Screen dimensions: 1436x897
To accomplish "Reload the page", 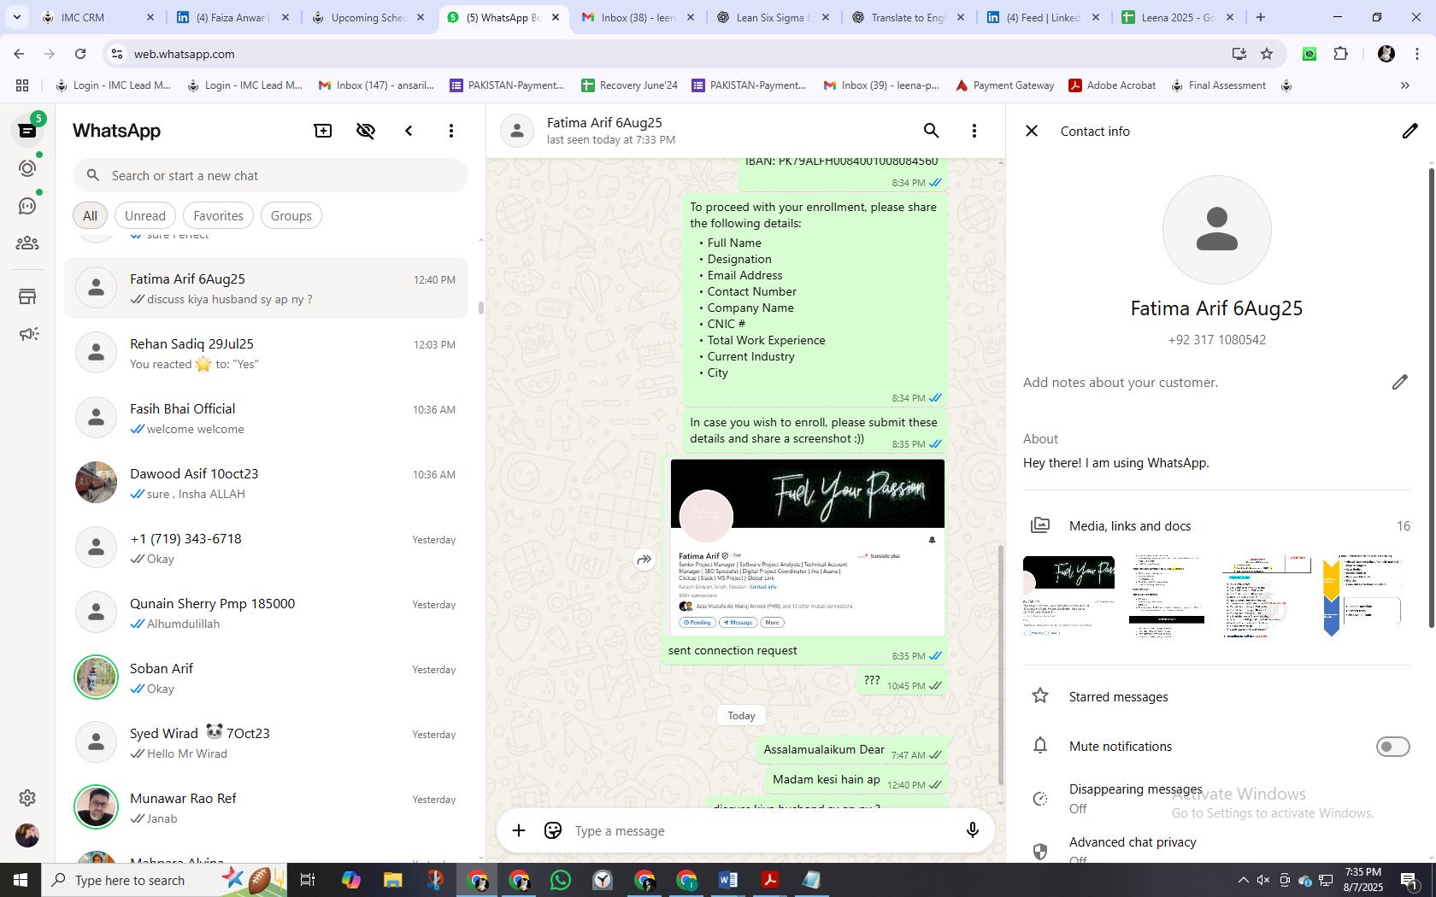I will (80, 54).
